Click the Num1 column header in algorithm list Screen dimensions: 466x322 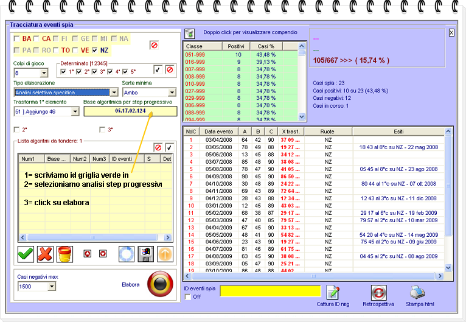click(x=31, y=159)
